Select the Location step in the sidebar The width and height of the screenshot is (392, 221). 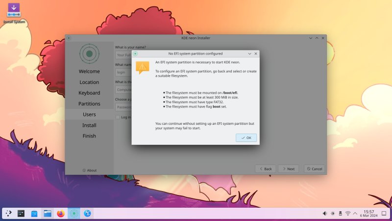click(x=89, y=82)
